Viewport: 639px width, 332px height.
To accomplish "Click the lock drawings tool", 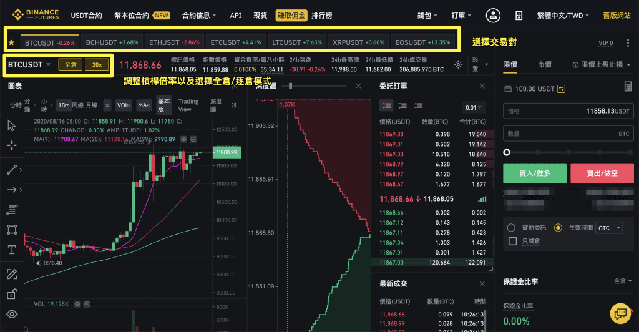I will (12, 294).
